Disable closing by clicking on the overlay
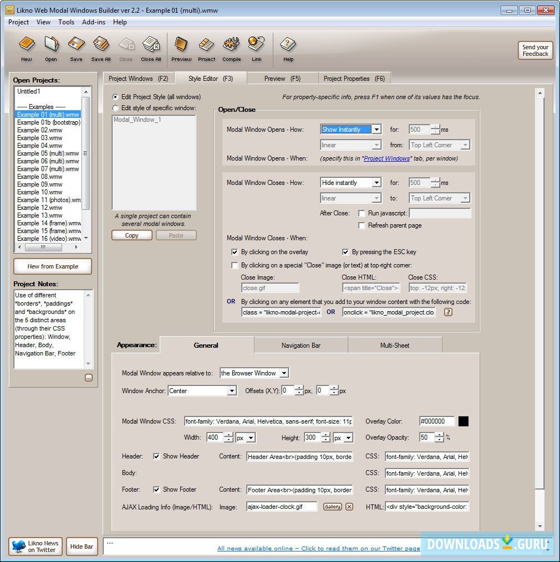Screen dimensions: 560x562 235,252
